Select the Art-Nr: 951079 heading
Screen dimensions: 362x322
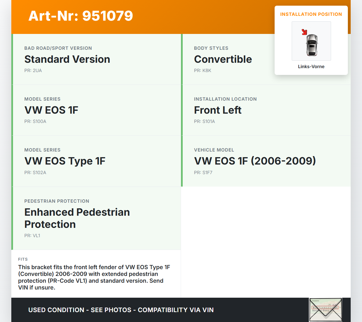click(81, 16)
